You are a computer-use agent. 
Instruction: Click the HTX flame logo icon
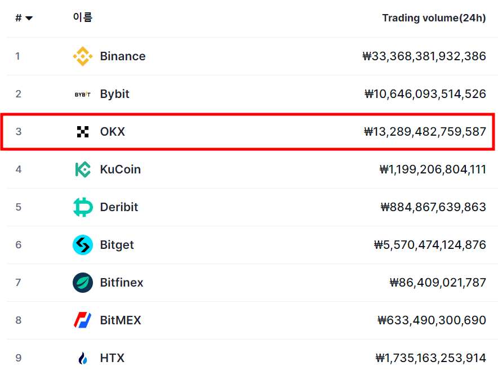tap(83, 358)
